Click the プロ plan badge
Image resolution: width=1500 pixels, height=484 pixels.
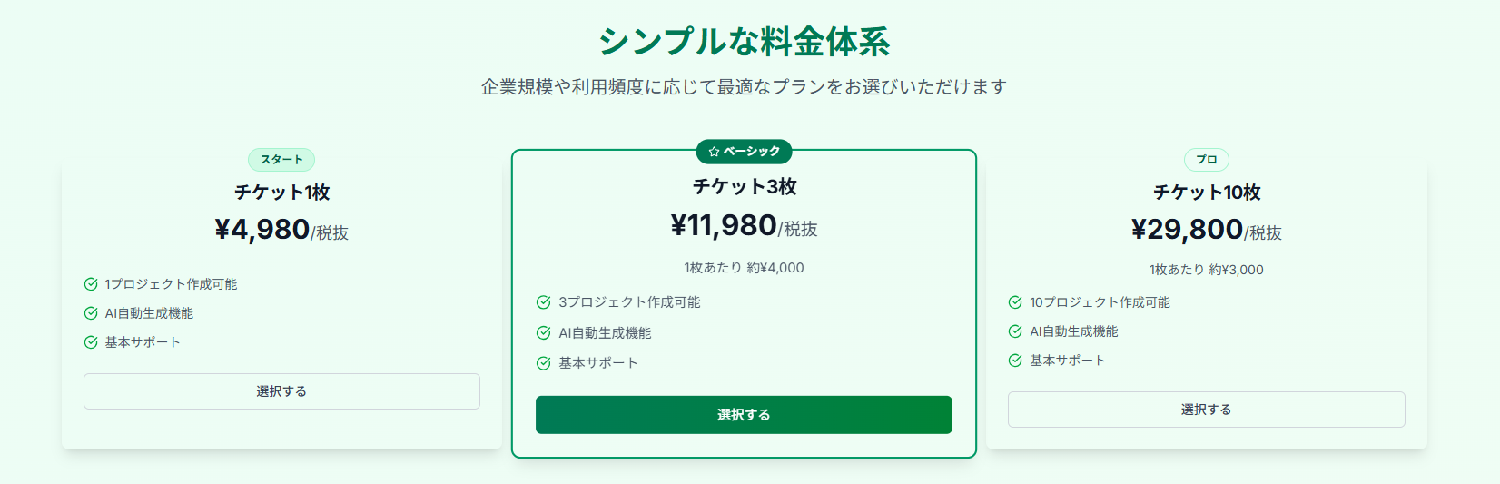pos(1206,160)
